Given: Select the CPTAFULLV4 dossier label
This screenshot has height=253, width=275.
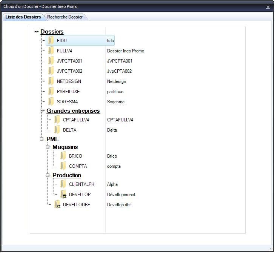Looking at the screenshot, I should pos(76,120).
